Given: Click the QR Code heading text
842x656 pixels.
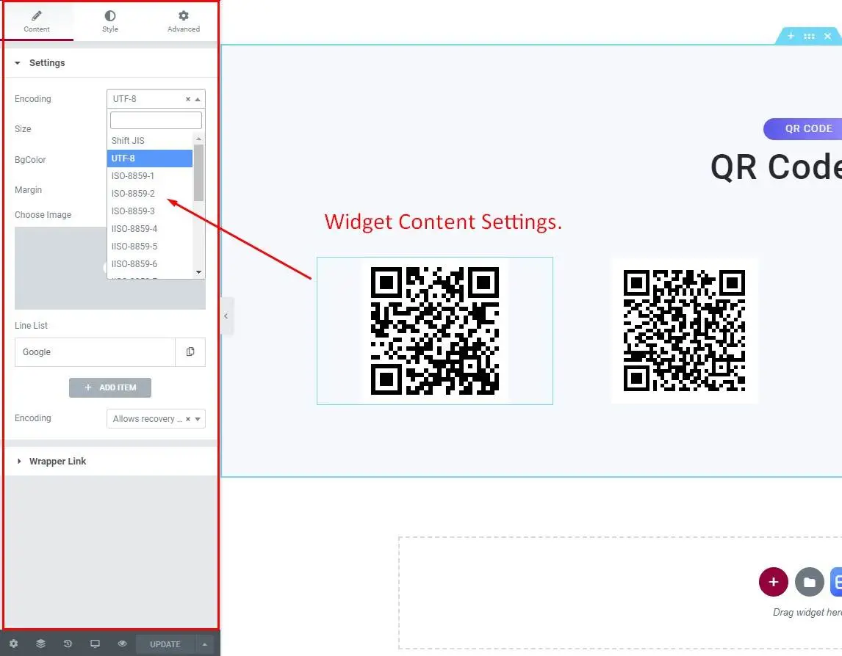Looking at the screenshot, I should click(777, 167).
